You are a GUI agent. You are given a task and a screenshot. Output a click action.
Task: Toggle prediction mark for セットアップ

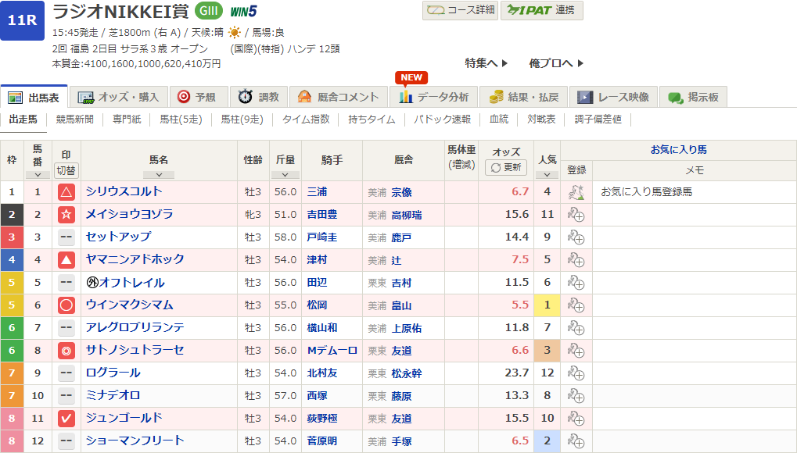click(66, 237)
